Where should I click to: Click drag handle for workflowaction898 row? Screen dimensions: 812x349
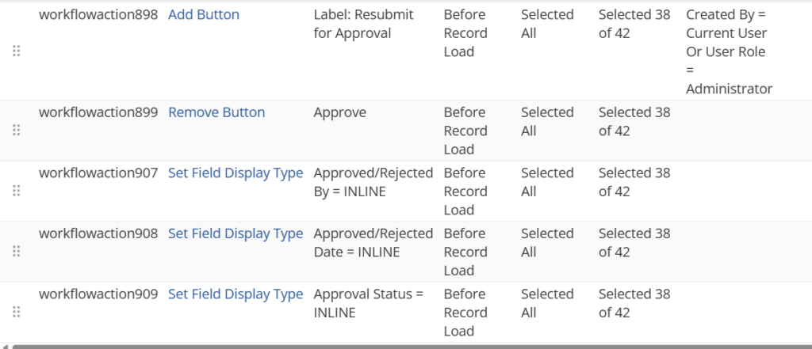[x=16, y=51]
